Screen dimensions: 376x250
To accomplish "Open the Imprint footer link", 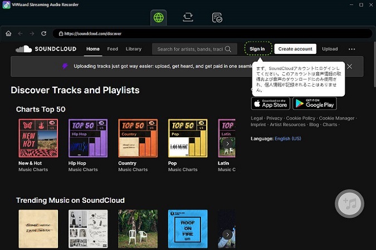I will 258,124.
